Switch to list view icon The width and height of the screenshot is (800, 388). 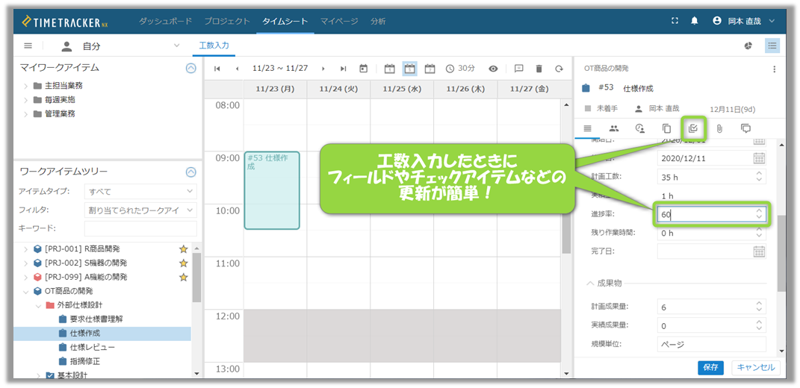click(x=772, y=46)
